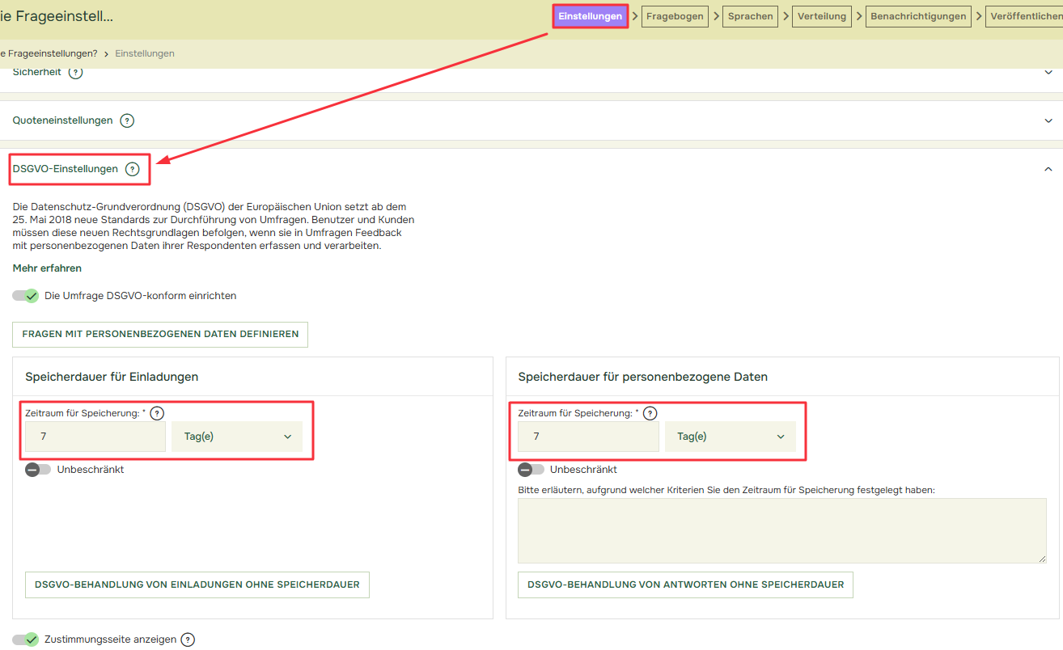Toggle 'Die Umfrage DSGVO-konform einrichten' switch
This screenshot has width=1063, height=650.
tap(26, 296)
